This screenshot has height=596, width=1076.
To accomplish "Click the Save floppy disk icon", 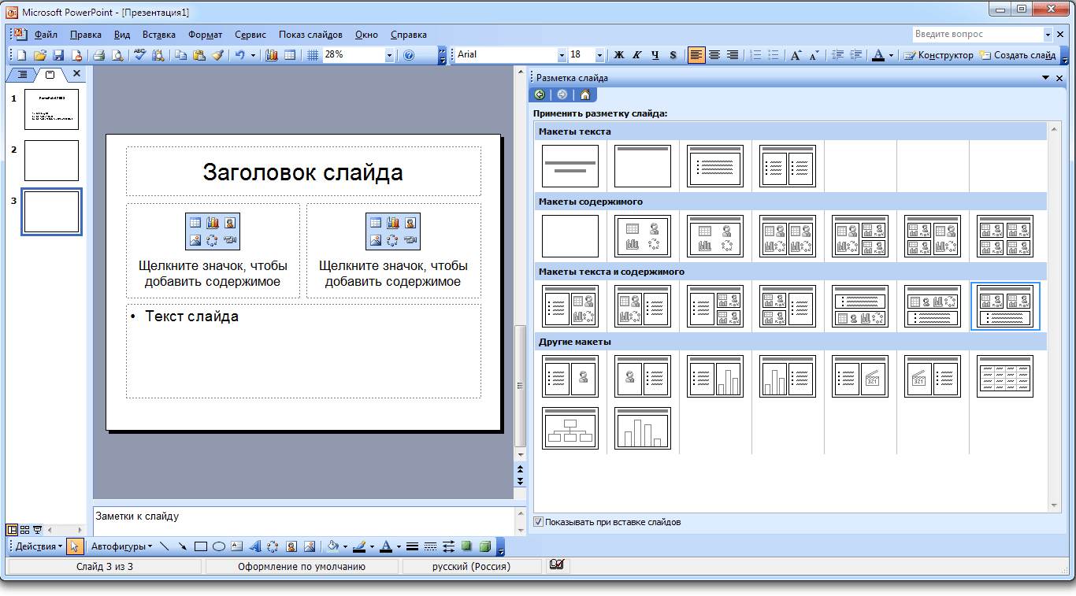I will point(58,55).
